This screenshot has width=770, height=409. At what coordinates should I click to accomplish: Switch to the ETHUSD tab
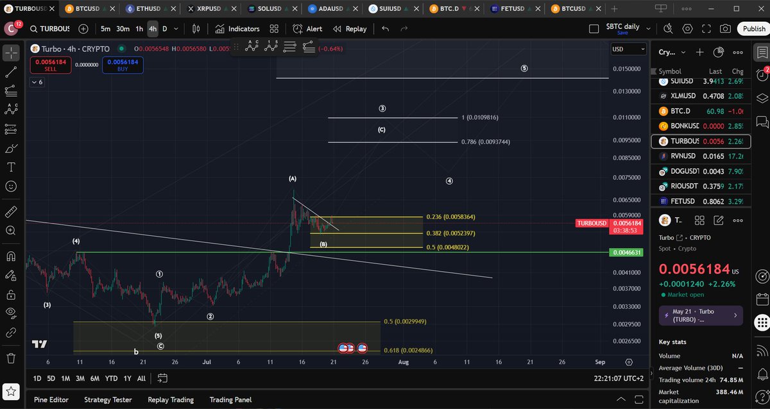[x=149, y=8]
